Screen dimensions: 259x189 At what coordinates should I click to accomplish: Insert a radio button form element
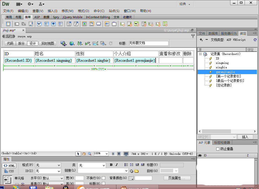click(x=53, y=24)
